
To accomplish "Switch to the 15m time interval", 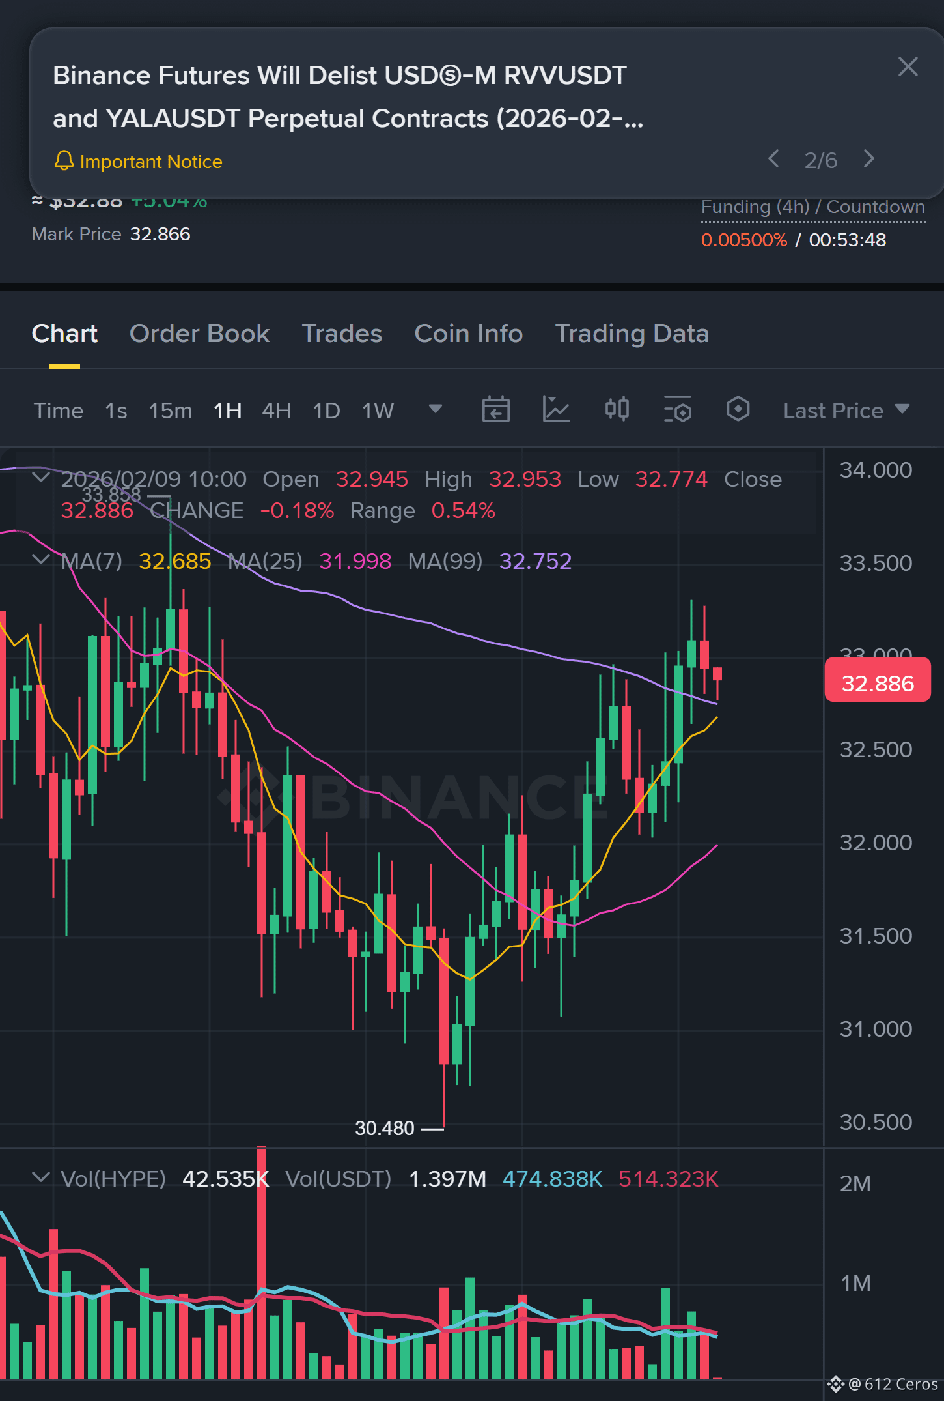I will (171, 411).
